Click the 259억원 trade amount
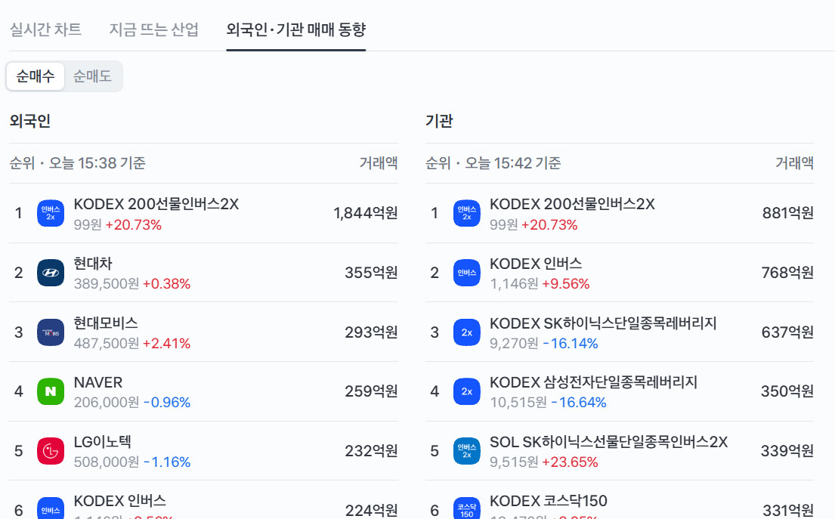Viewport: 835px width, 519px height. coord(371,391)
